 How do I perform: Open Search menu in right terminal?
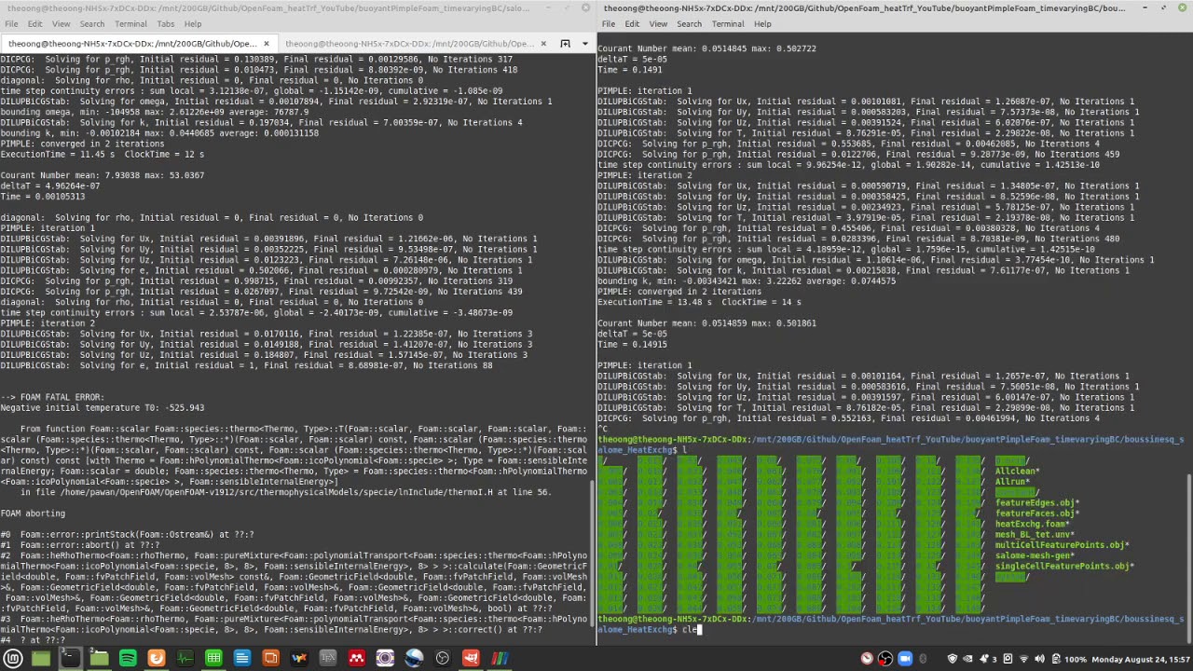[690, 23]
